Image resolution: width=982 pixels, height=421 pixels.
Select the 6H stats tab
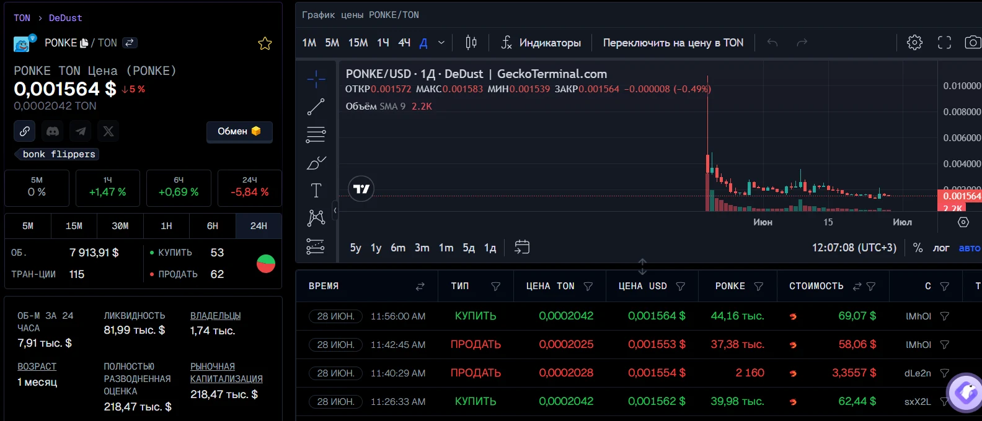point(213,226)
